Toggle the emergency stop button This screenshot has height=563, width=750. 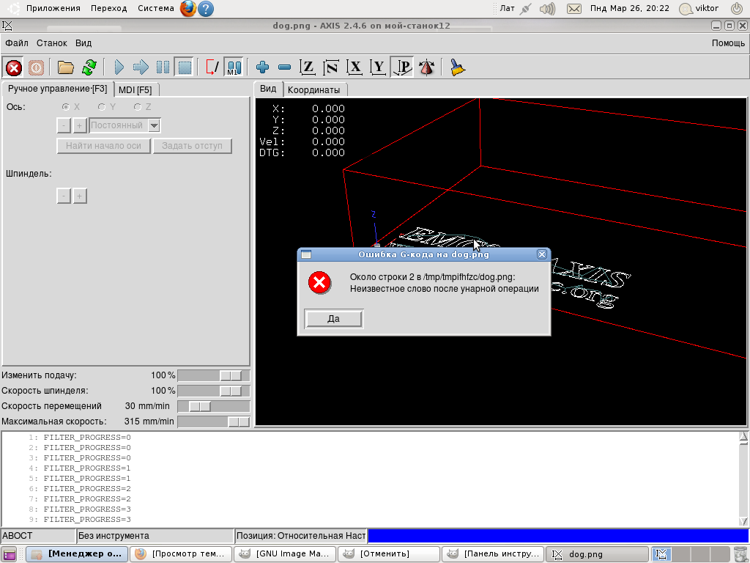[x=14, y=67]
